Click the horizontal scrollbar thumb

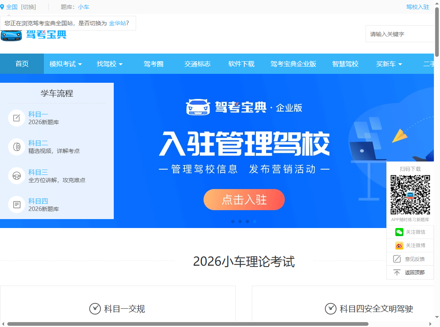click(x=188, y=324)
